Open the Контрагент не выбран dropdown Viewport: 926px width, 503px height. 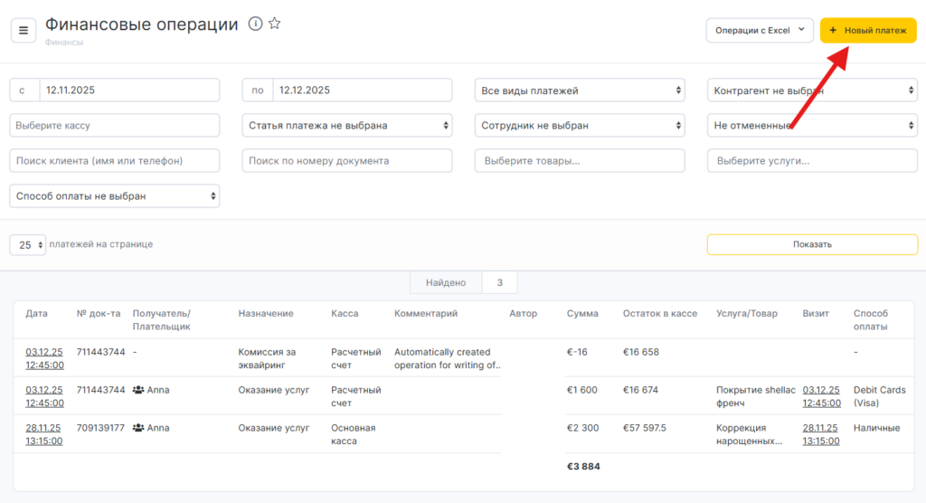(x=812, y=90)
